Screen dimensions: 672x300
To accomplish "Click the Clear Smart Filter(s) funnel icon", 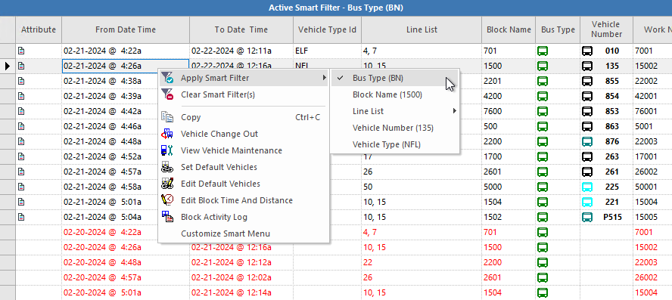I will (x=167, y=94).
